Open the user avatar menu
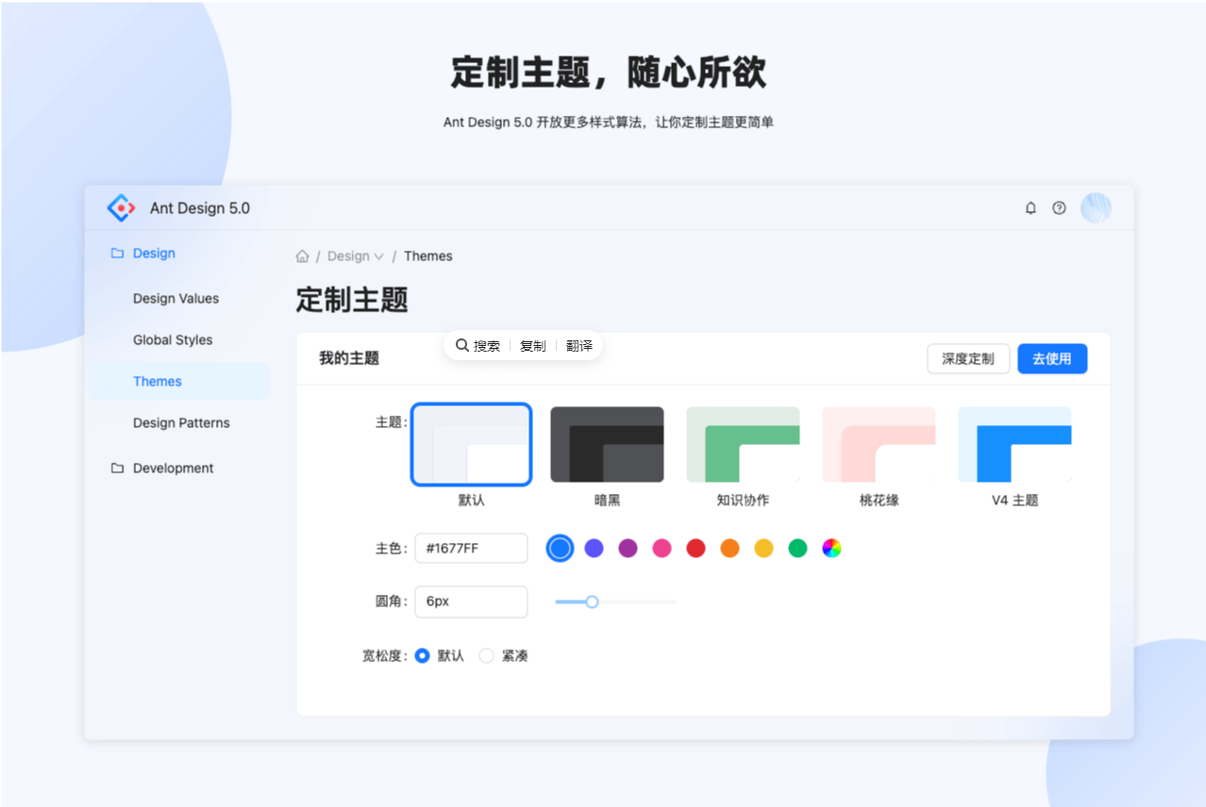The width and height of the screenshot is (1206, 807). click(x=1096, y=207)
